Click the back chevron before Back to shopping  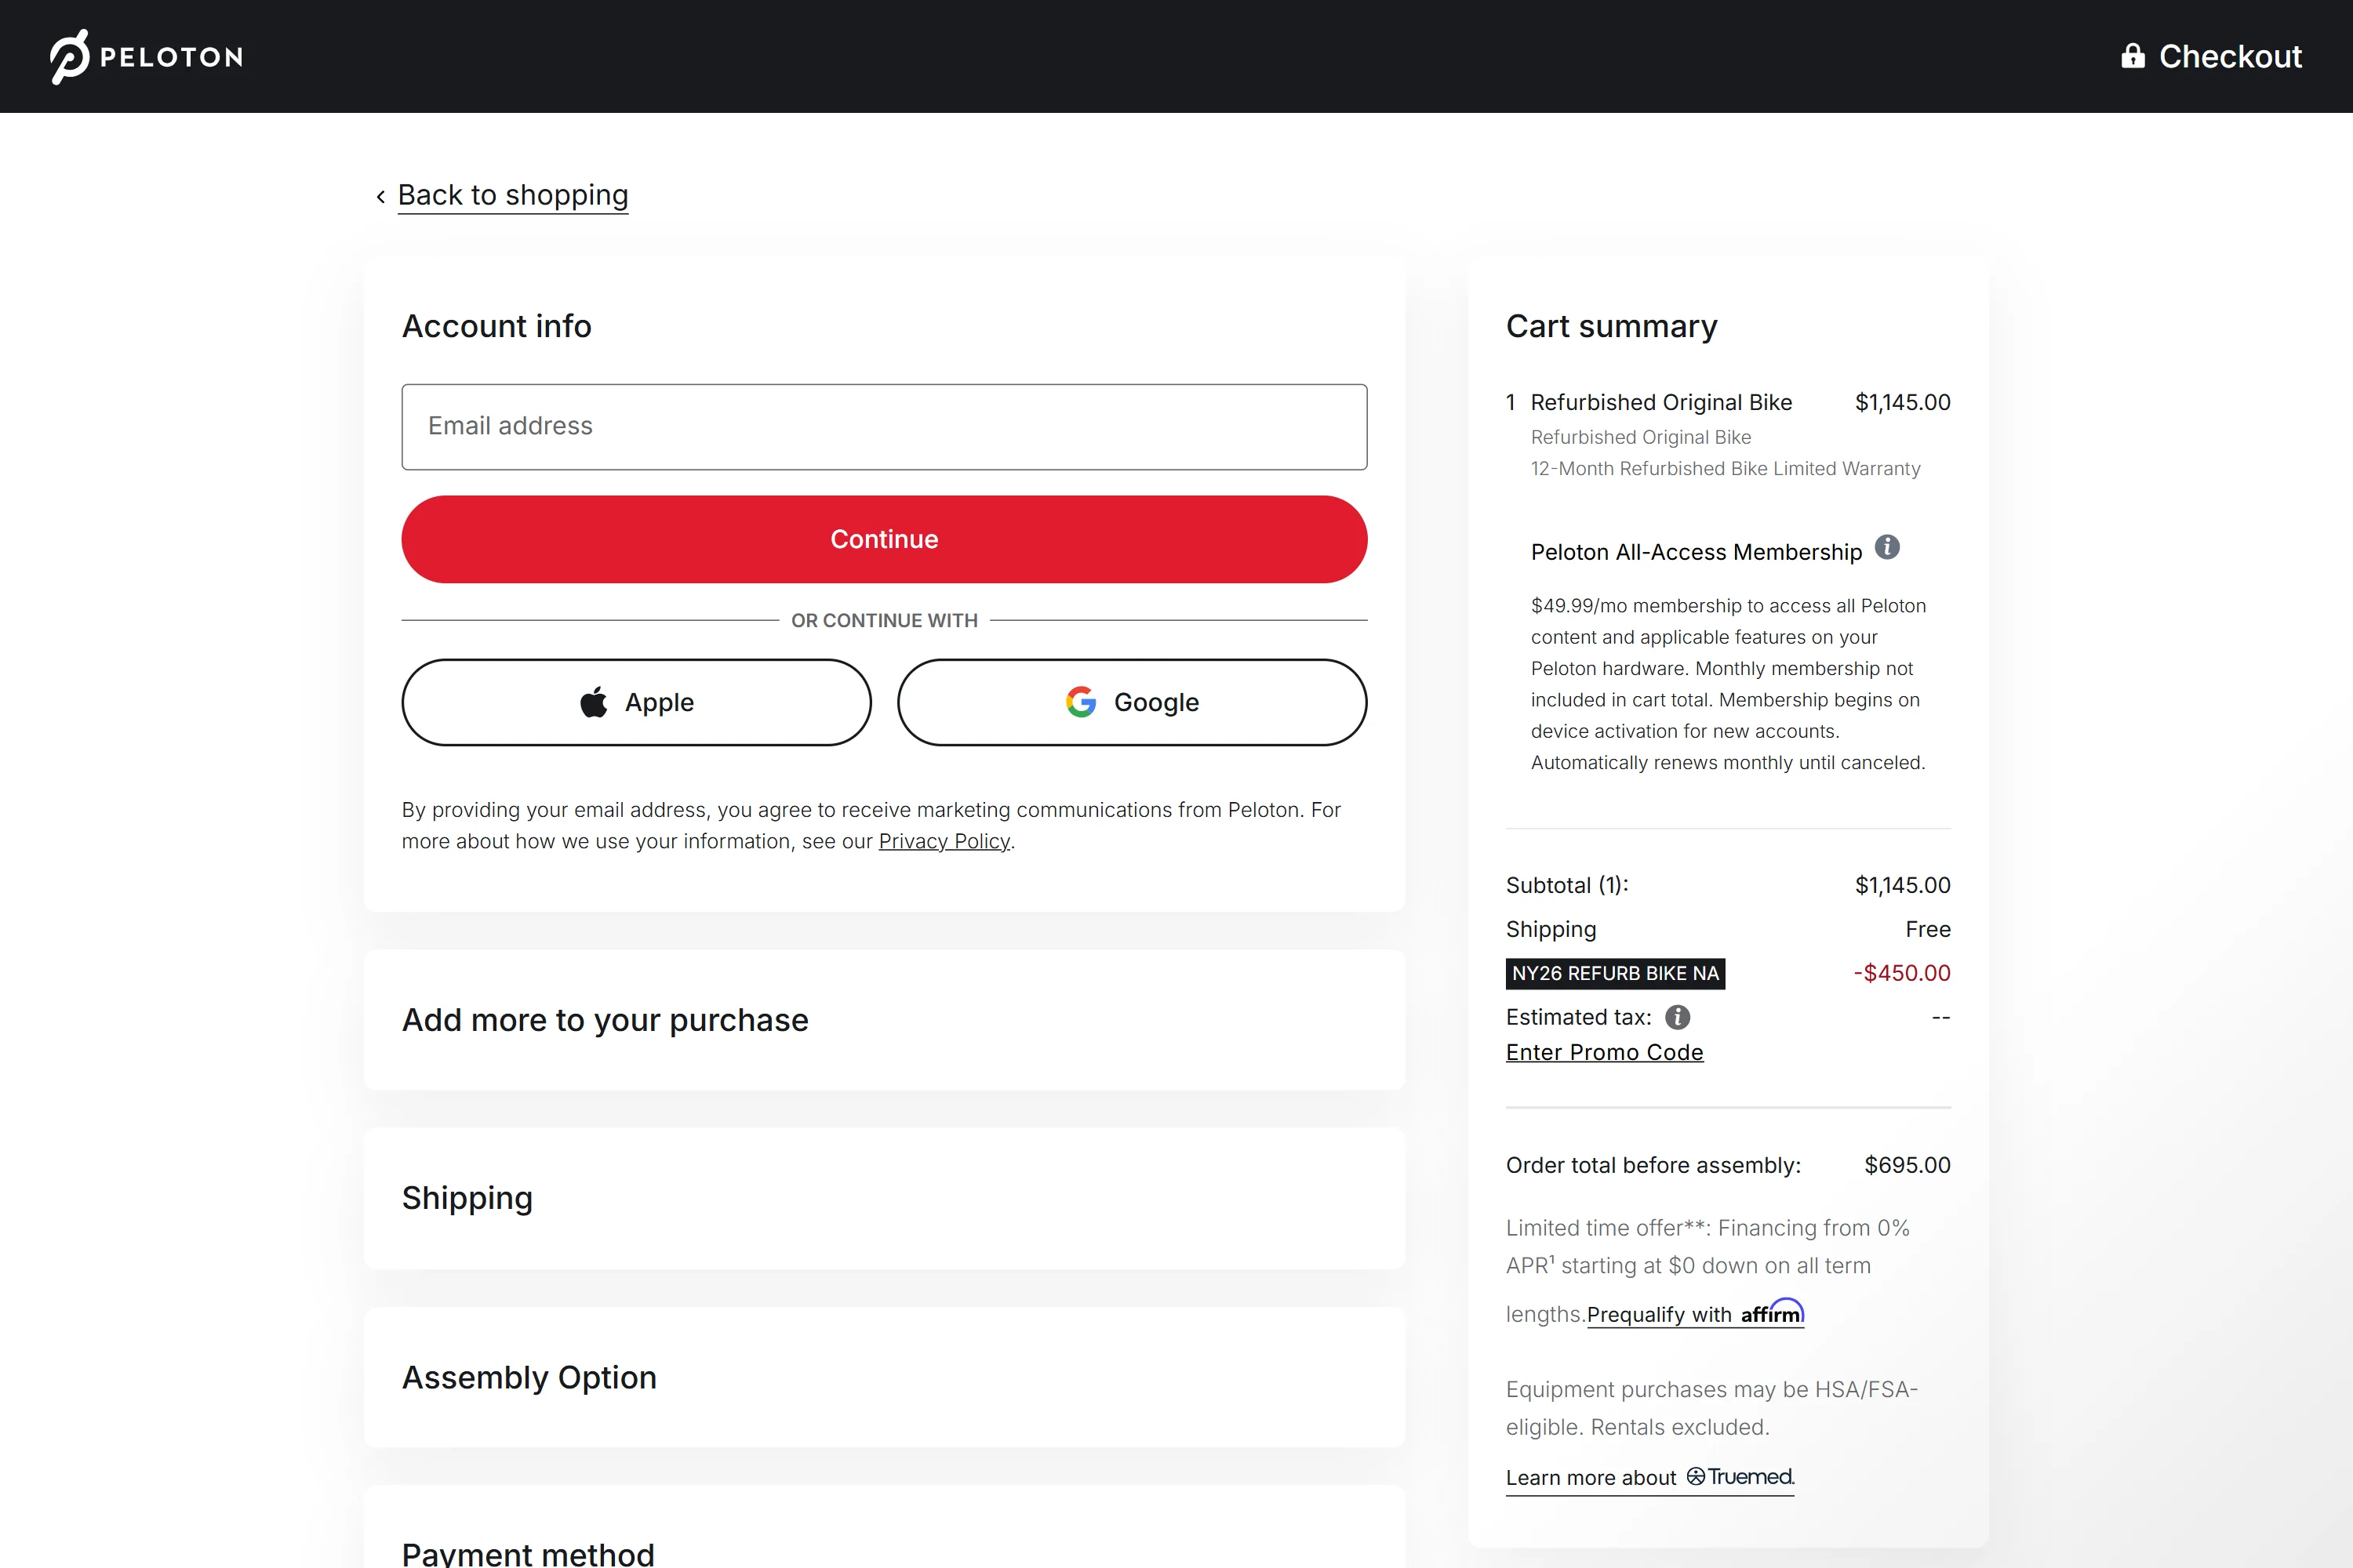tap(381, 197)
